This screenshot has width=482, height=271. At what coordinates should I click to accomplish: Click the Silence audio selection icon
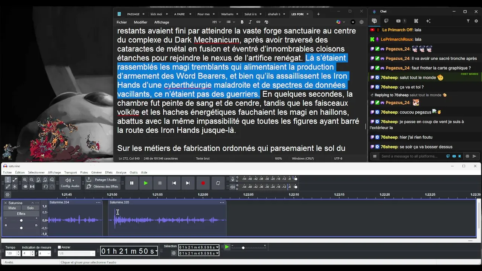32,186
